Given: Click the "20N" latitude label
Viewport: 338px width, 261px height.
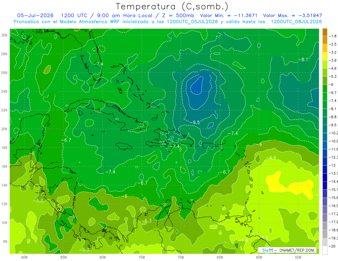Looking at the screenshot, I should point(5,129).
